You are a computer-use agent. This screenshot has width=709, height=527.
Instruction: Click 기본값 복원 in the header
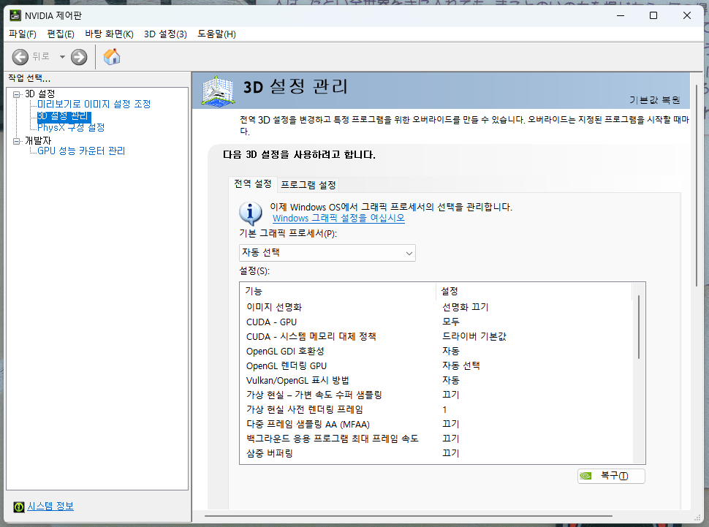655,100
